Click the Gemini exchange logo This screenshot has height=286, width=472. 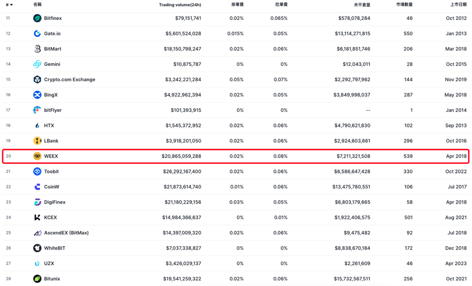tap(37, 64)
